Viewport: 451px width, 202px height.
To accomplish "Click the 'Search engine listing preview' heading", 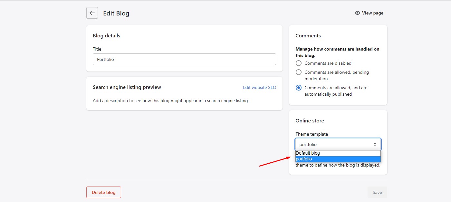I will 127,87.
